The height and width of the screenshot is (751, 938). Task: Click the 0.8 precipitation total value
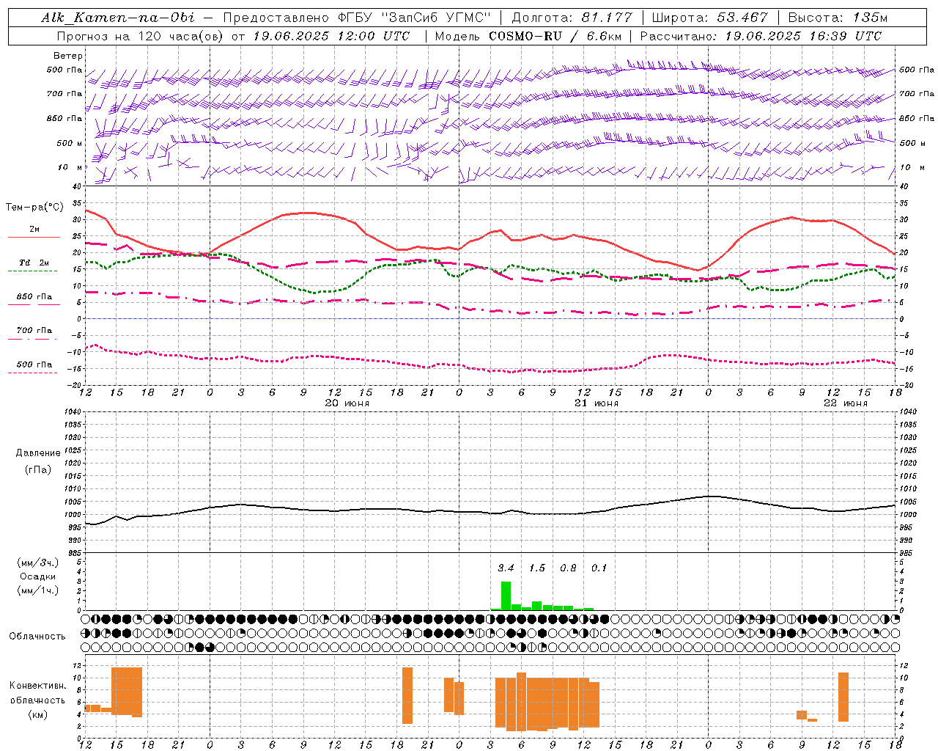tap(568, 568)
